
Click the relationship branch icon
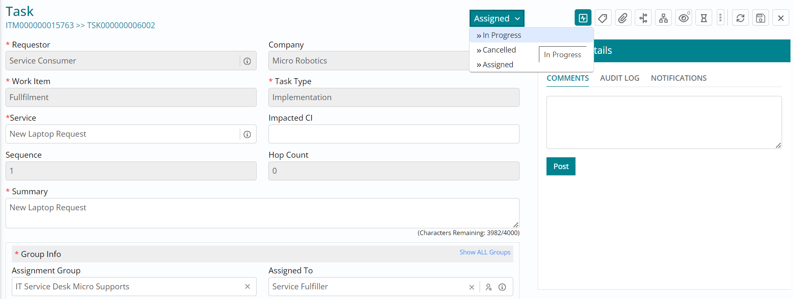643,18
